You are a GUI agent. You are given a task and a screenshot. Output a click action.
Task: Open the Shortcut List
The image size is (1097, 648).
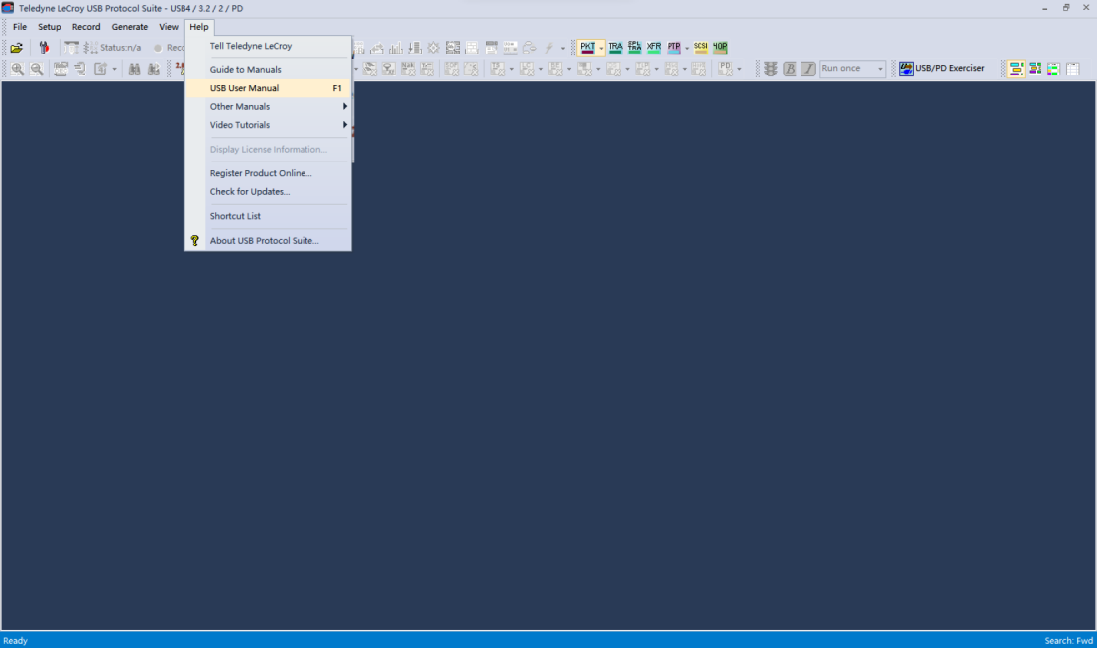(x=268, y=216)
